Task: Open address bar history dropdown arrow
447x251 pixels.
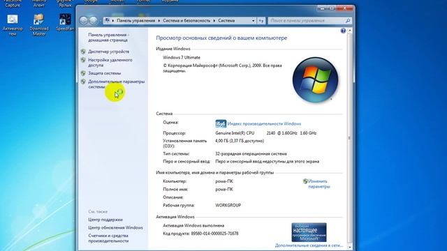Action: [x=253, y=20]
